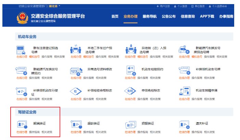240x140 pixels.
Task: Go to 首页 tab
Action: 115,16
